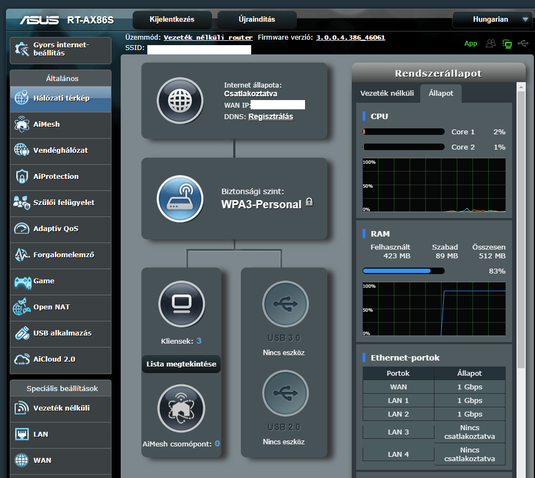Click the DDNS Regisztrálás link
This screenshot has width=535, height=478.
pos(271,117)
